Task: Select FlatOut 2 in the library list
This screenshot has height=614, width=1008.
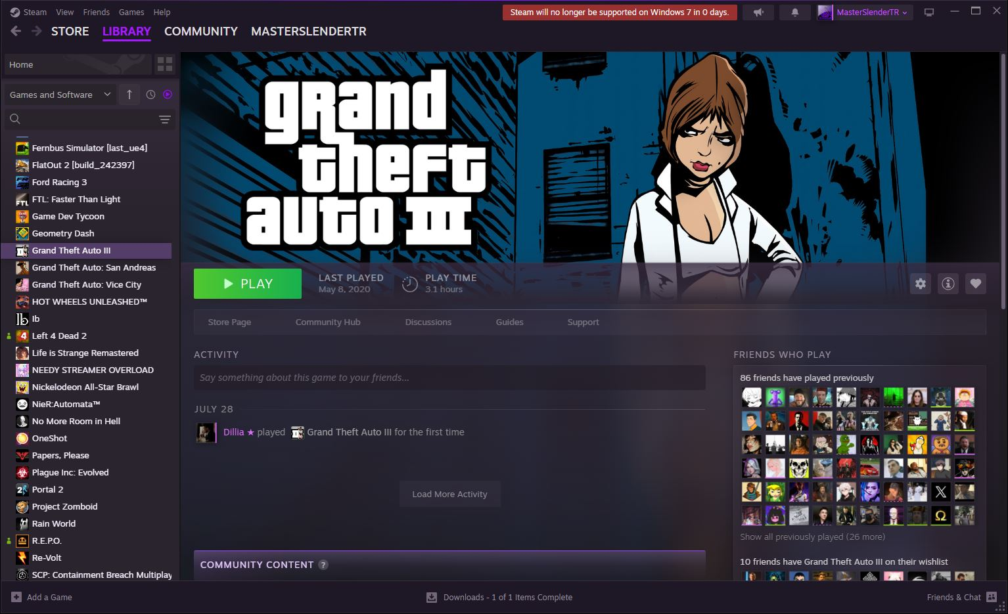Action: (83, 165)
